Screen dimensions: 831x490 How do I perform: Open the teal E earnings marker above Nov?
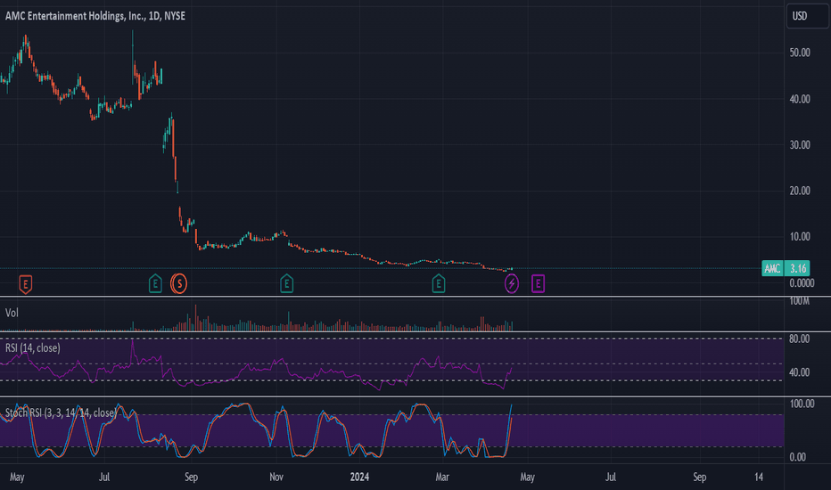pyautogui.click(x=287, y=284)
